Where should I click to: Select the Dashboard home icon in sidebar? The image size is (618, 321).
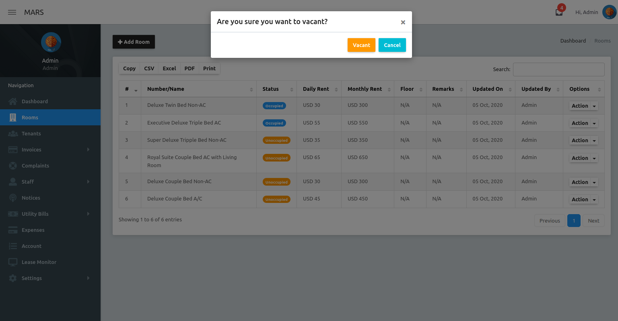pos(13,101)
